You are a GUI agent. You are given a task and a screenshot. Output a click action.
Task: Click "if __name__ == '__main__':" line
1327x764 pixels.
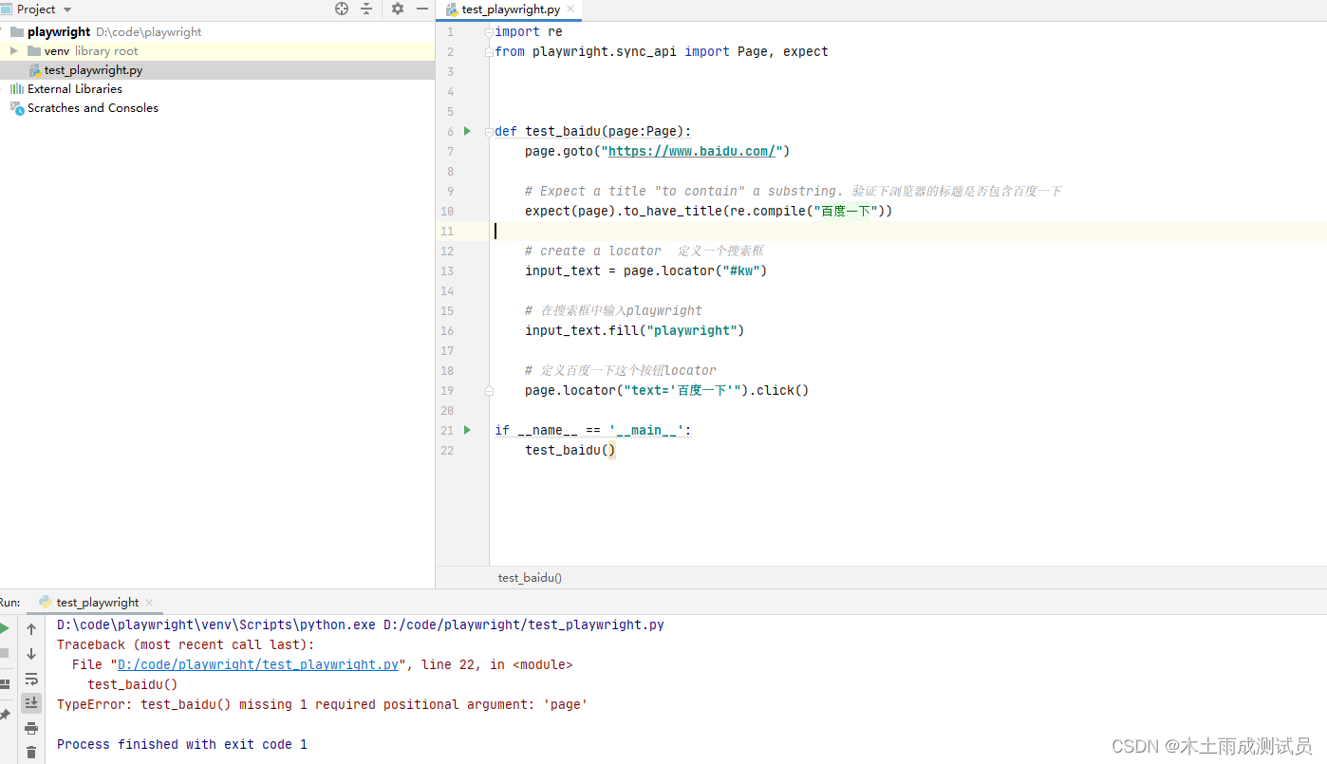(x=593, y=430)
